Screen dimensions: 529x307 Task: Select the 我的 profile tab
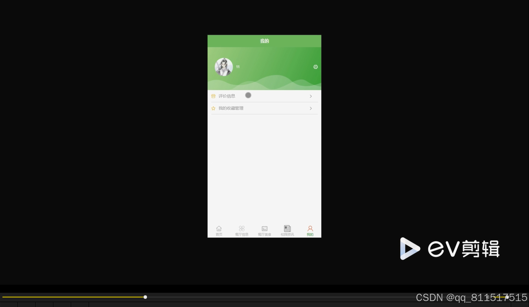pos(310,231)
